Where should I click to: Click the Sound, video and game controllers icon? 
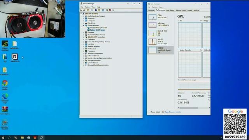[x=86, y=58]
